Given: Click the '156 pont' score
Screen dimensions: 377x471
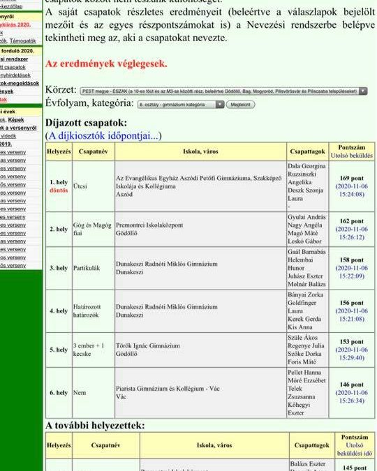Looking at the screenshot, I should pyautogui.click(x=351, y=303).
